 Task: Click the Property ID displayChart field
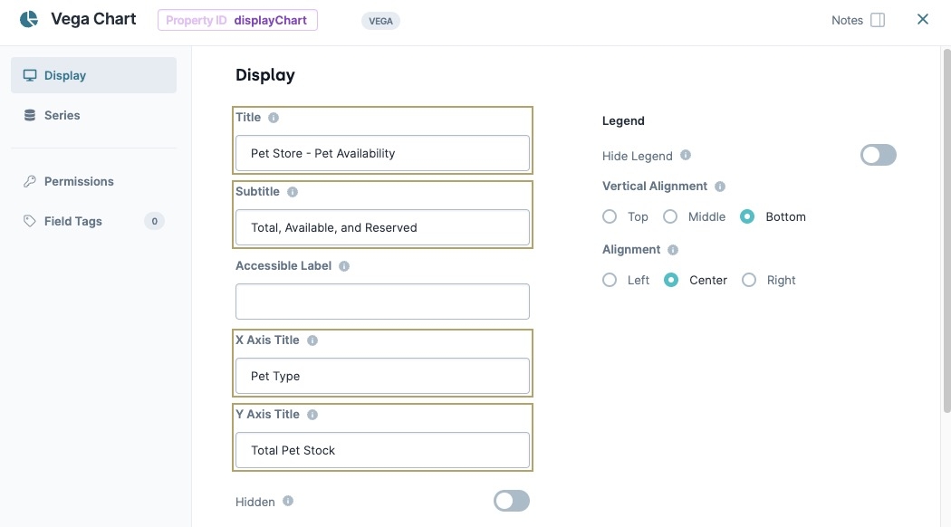pos(237,20)
